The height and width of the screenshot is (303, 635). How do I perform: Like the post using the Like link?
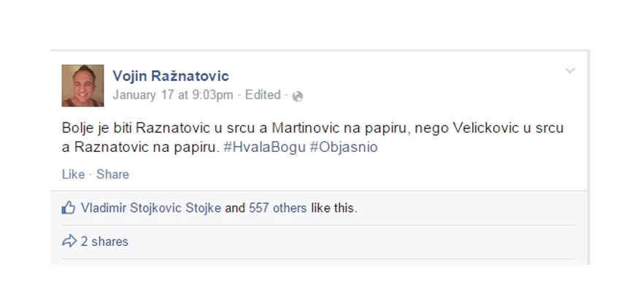pos(73,174)
